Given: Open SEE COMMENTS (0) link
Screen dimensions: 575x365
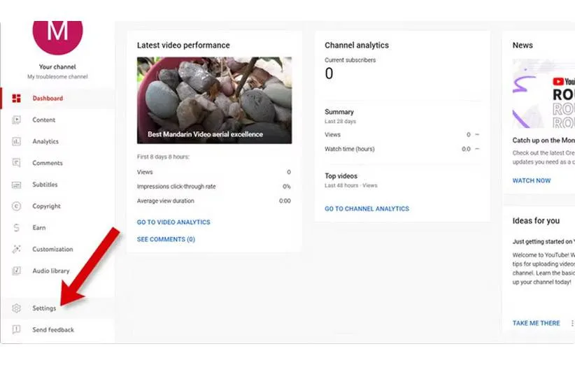Looking at the screenshot, I should (x=166, y=239).
